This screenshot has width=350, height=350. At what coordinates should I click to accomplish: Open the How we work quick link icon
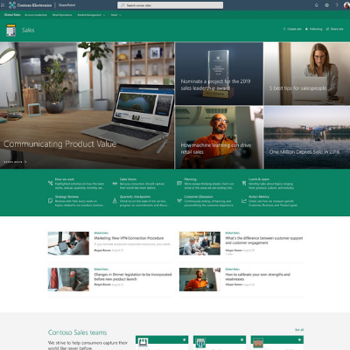pos(51,183)
